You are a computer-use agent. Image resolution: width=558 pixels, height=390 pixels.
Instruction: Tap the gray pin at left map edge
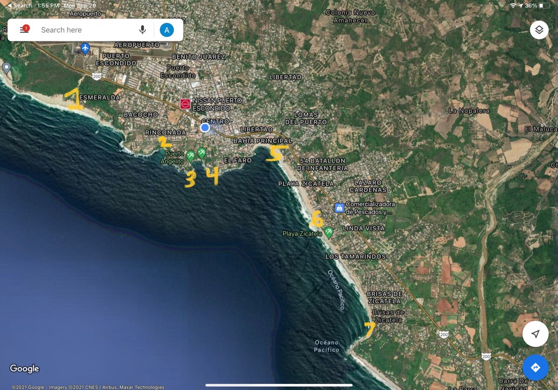[x=7, y=68]
